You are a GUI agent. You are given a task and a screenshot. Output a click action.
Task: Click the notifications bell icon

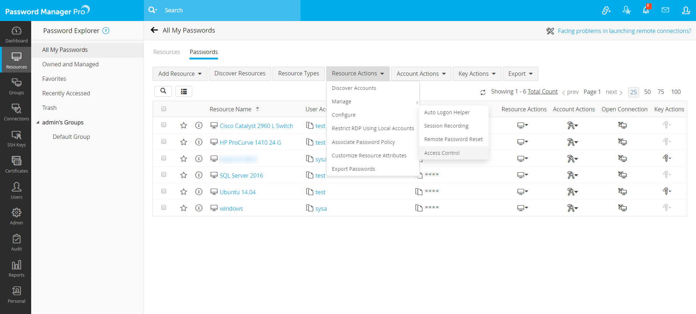(646, 10)
